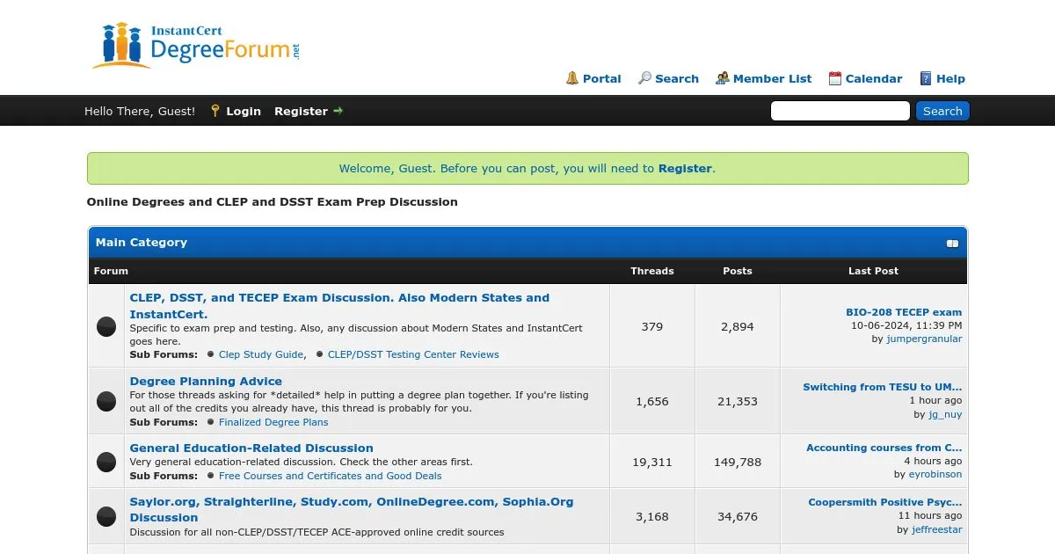The image size is (1055, 554).
Task: Open the Accounting courses from C... post
Action: coord(884,448)
